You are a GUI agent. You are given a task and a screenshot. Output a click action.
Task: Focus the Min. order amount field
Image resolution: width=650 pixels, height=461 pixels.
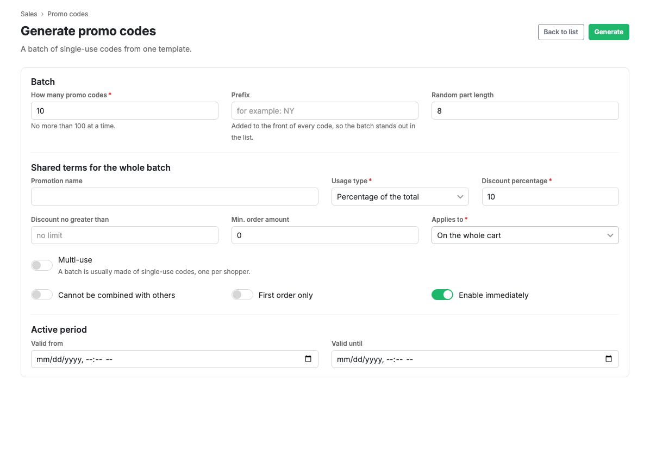pyautogui.click(x=324, y=235)
